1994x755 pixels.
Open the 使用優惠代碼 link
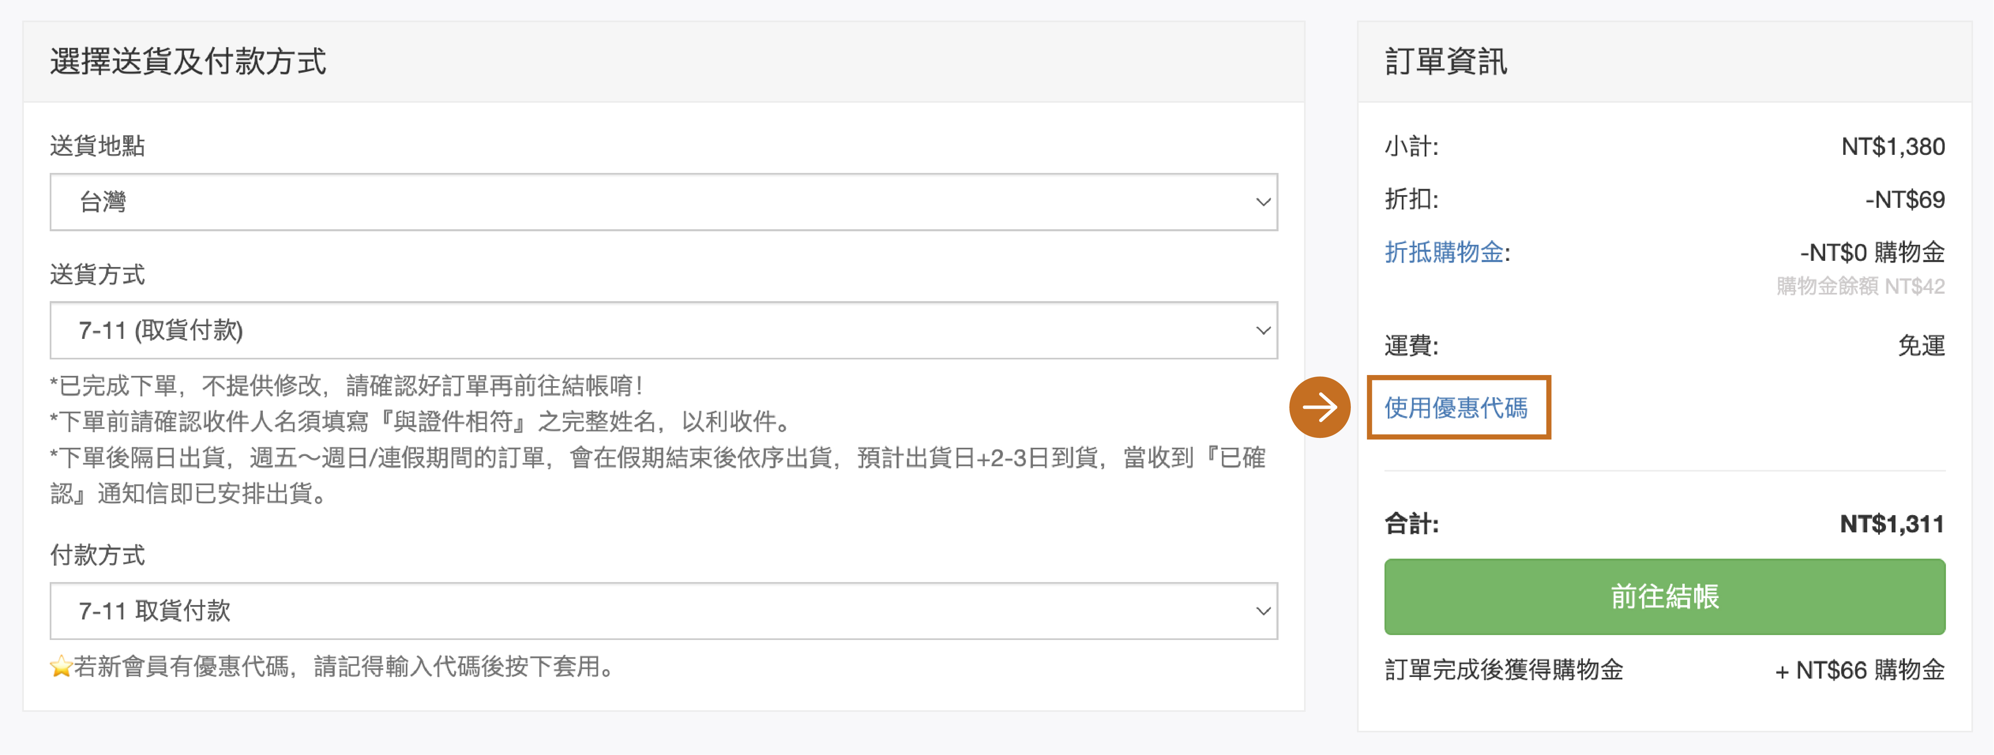[x=1455, y=407]
